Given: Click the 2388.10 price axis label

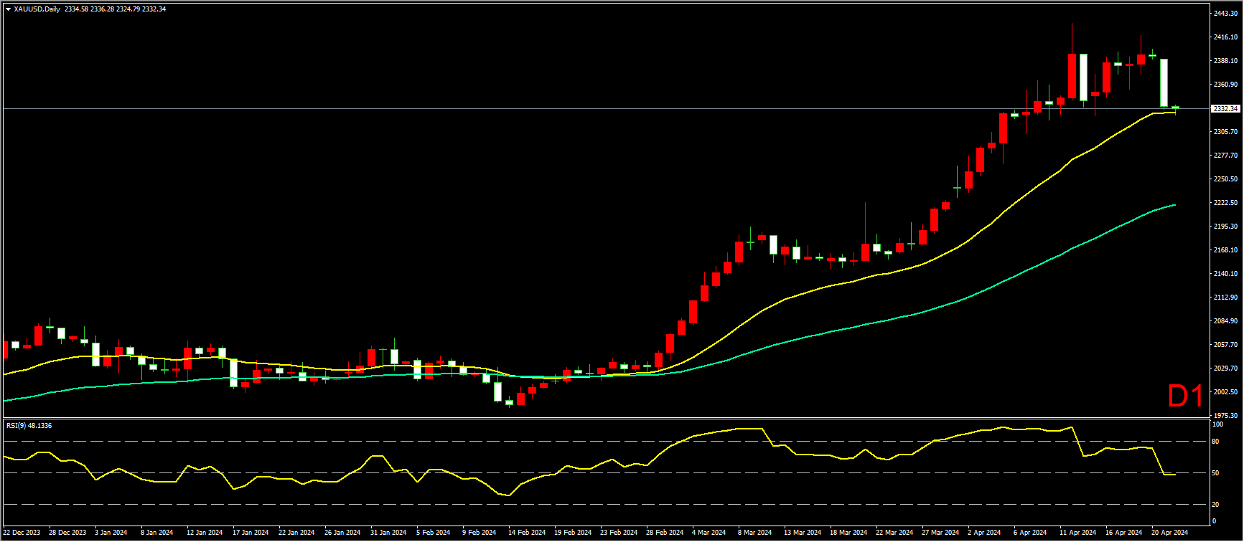Looking at the screenshot, I should (1225, 61).
